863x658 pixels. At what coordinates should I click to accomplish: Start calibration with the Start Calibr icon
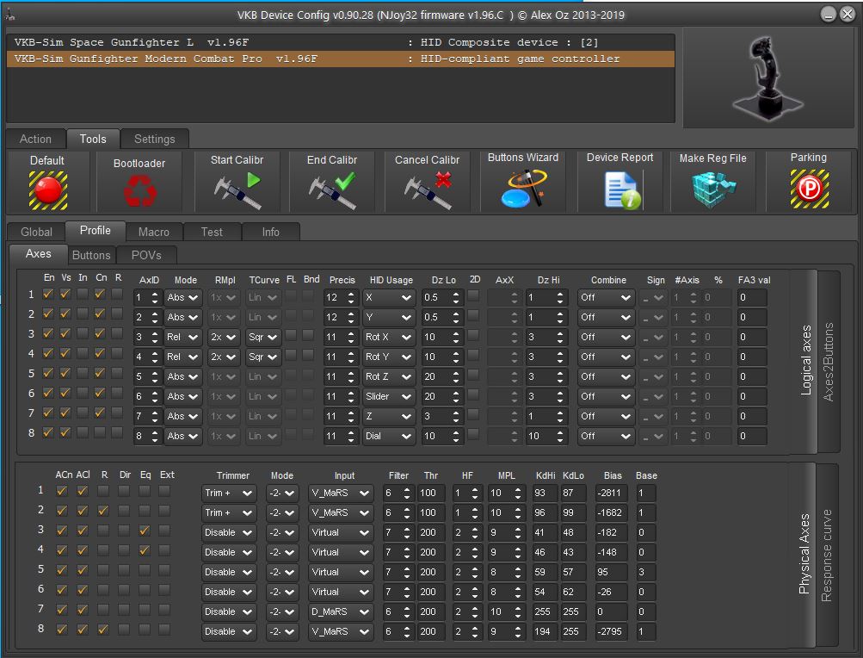[237, 190]
